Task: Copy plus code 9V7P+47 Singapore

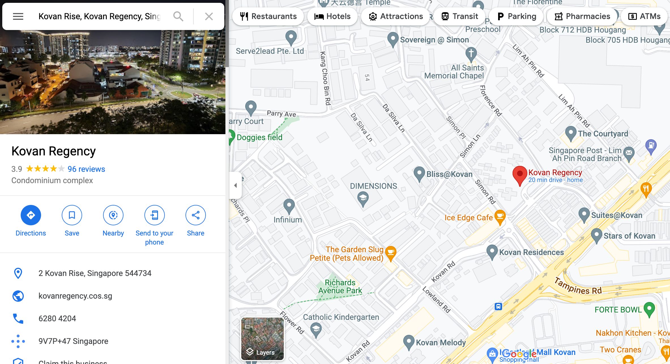Action: (x=73, y=341)
